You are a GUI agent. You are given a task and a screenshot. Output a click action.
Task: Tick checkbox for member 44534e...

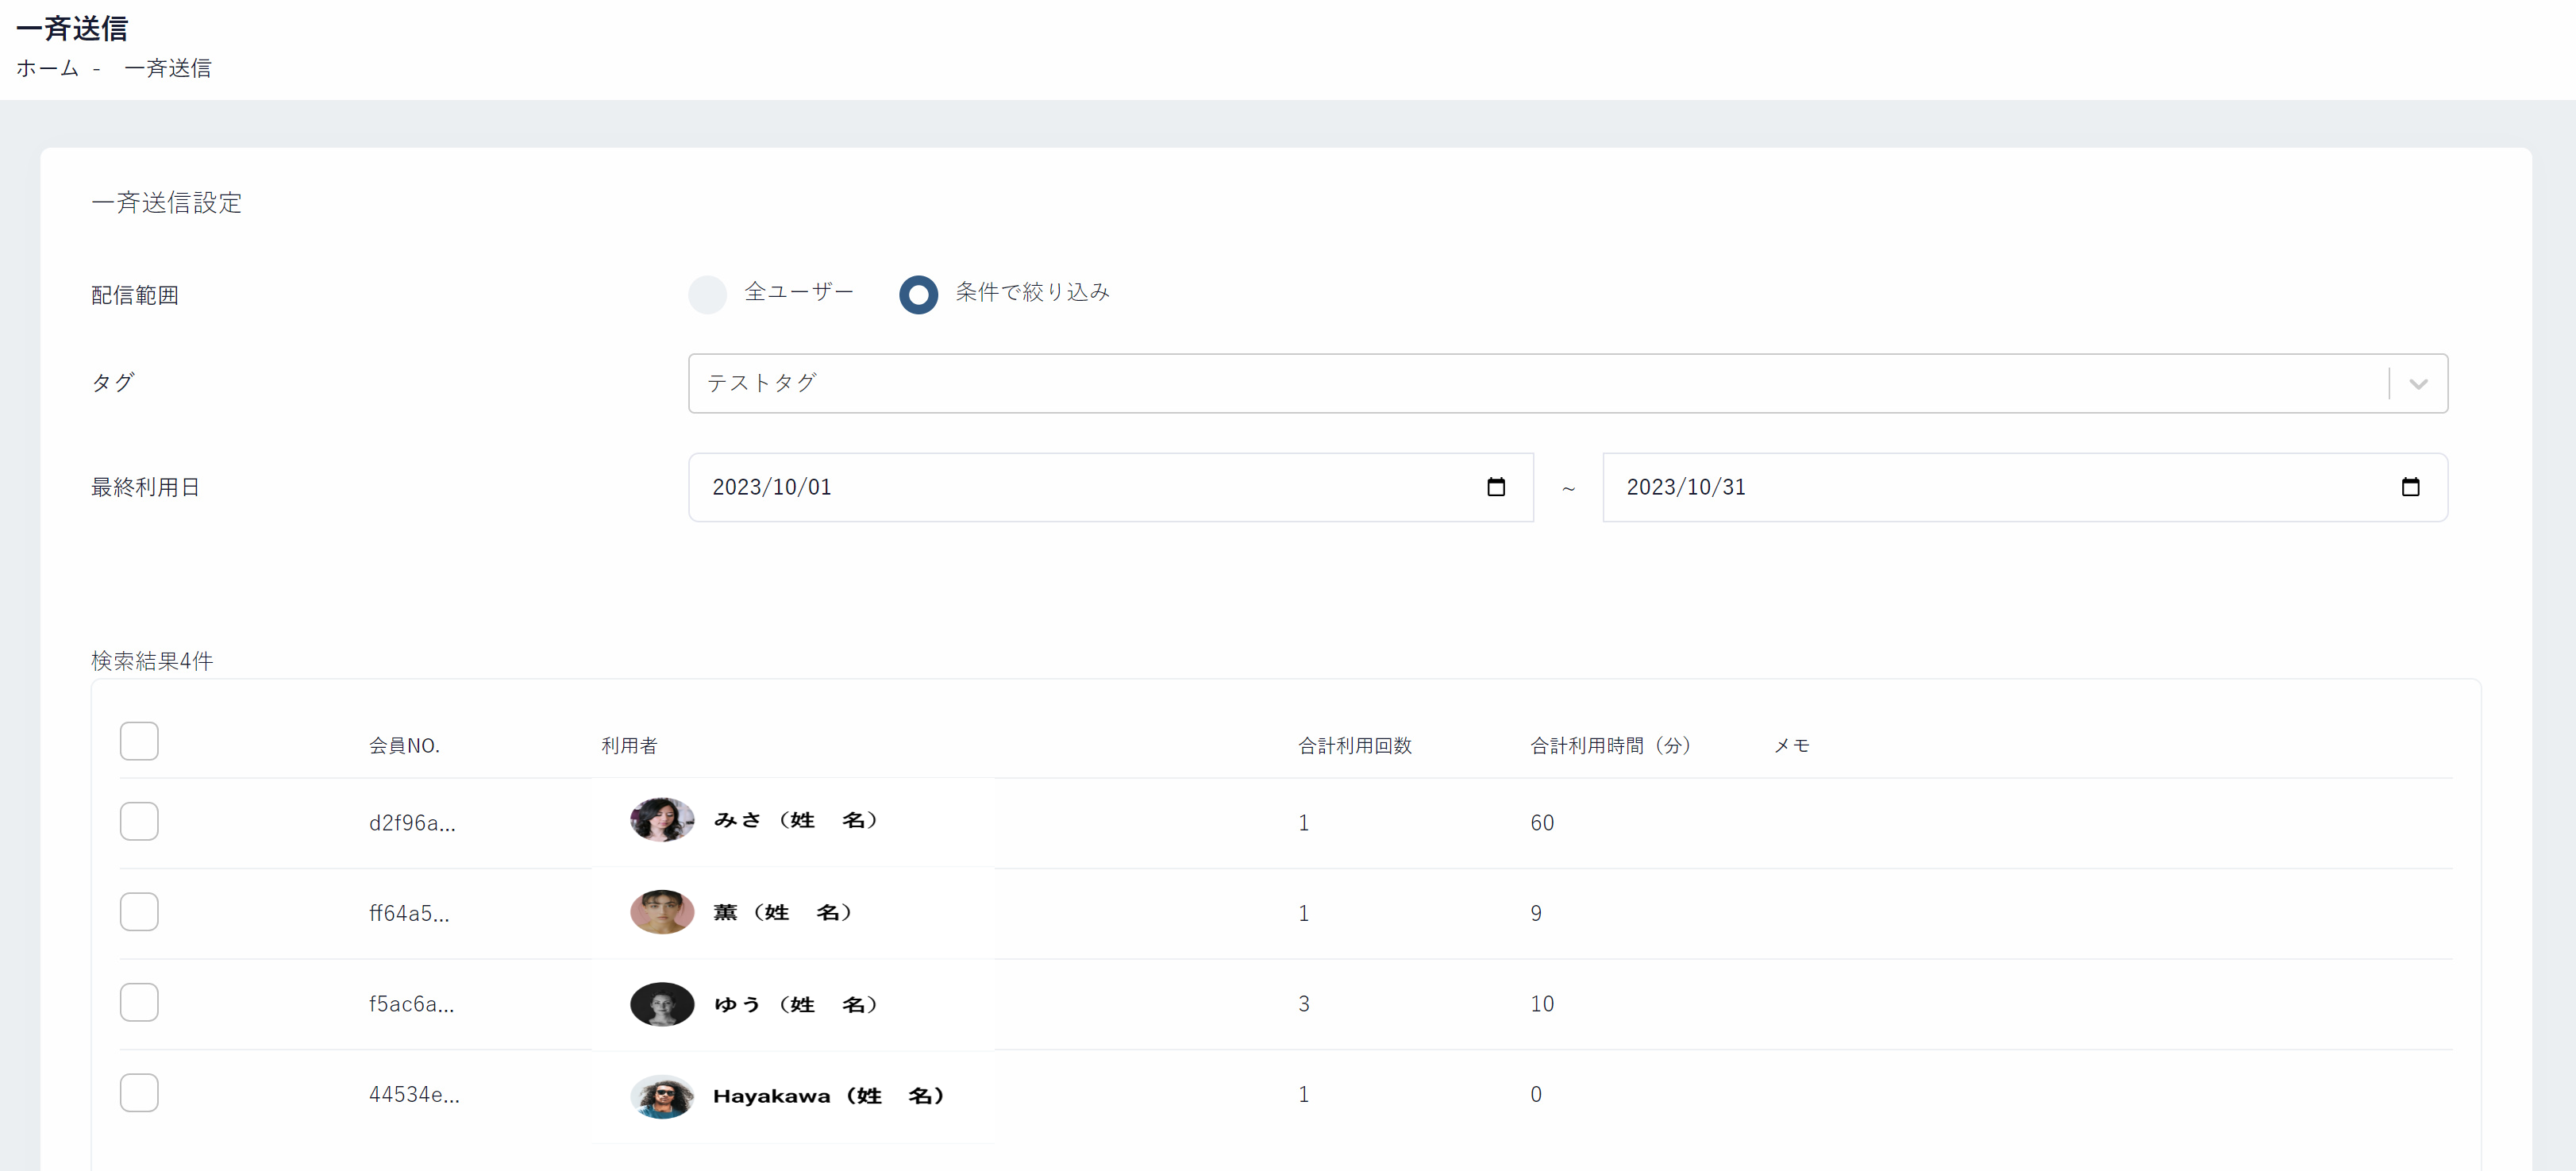[x=139, y=1093]
